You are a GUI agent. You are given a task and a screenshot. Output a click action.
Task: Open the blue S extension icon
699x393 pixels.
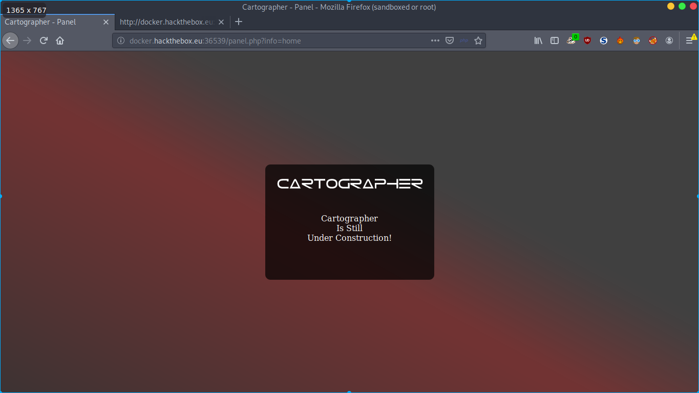pyautogui.click(x=604, y=40)
